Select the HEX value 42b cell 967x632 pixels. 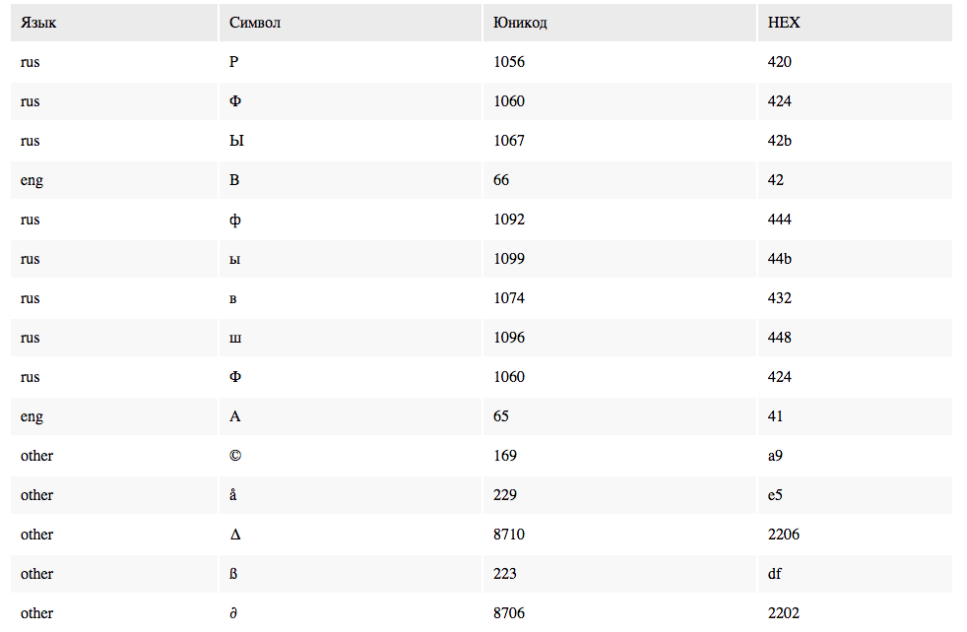(x=855, y=141)
